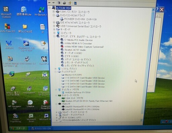The image size is (172, 133).
Task: Select Microsoft Excel desktop icon
Action: point(31,118)
